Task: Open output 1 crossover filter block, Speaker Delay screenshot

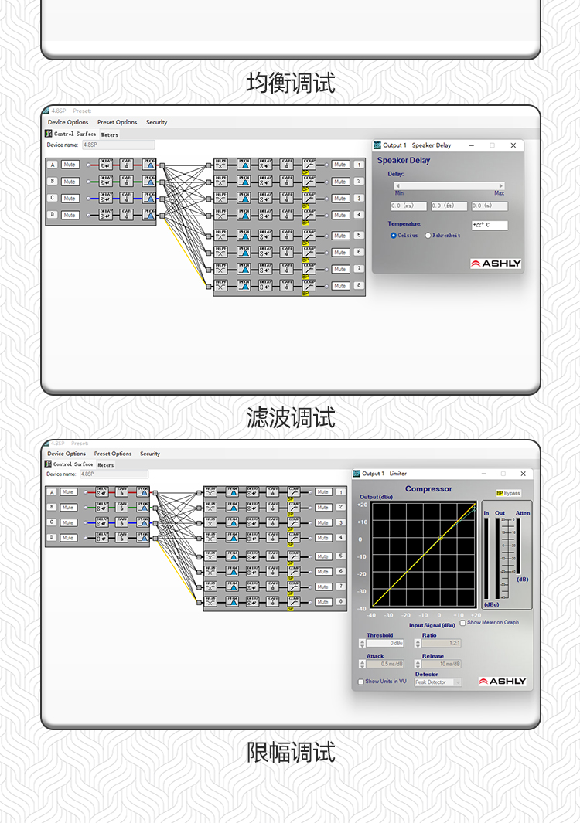Action: point(220,165)
